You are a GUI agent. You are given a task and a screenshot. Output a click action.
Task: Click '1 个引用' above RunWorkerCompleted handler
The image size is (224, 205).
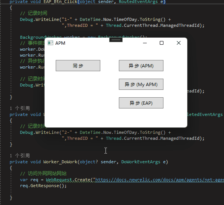(x=20, y=108)
